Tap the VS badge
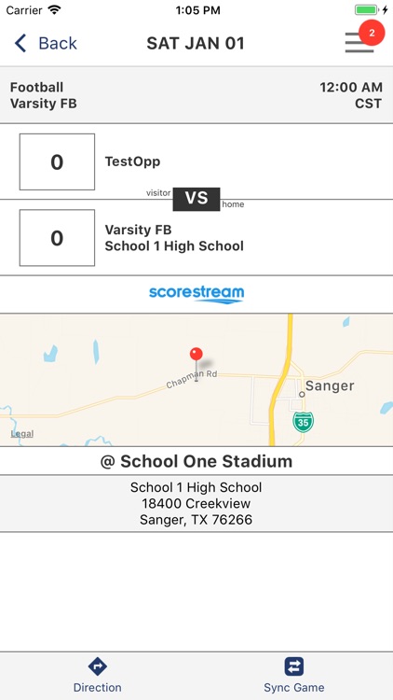 (196, 199)
